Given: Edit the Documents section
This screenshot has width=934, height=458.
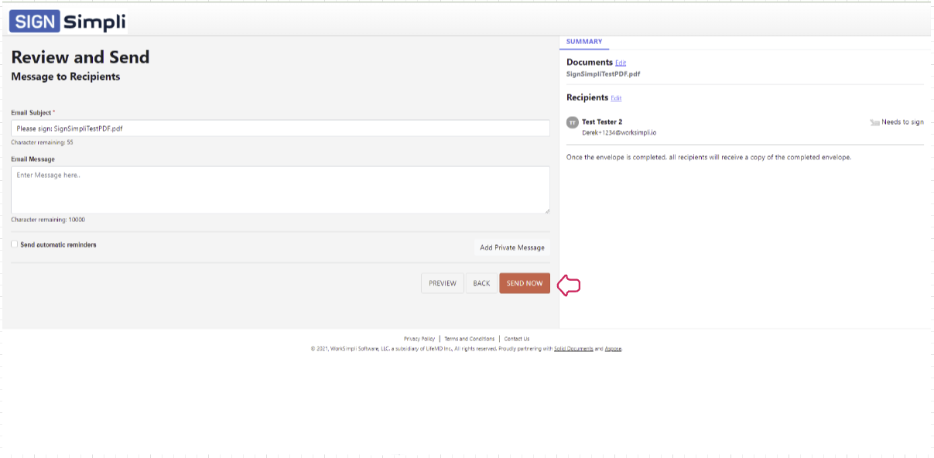Looking at the screenshot, I should (621, 63).
